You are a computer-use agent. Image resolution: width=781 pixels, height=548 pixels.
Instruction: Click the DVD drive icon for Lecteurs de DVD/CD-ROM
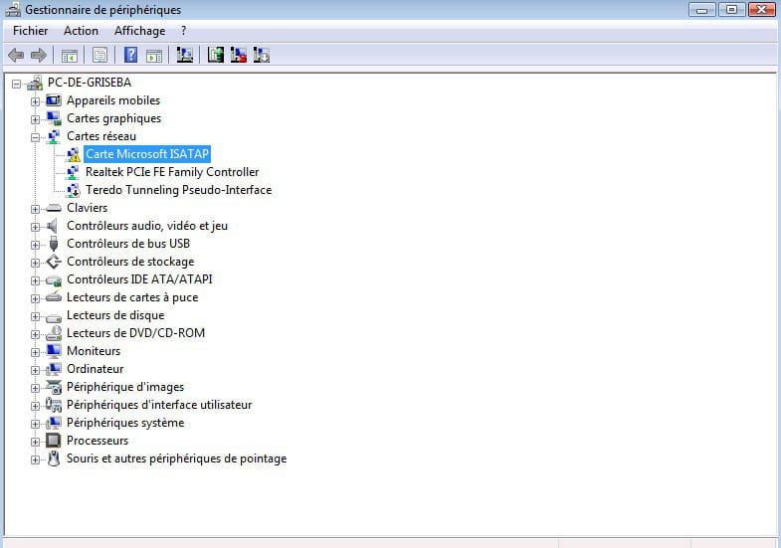pyautogui.click(x=54, y=333)
